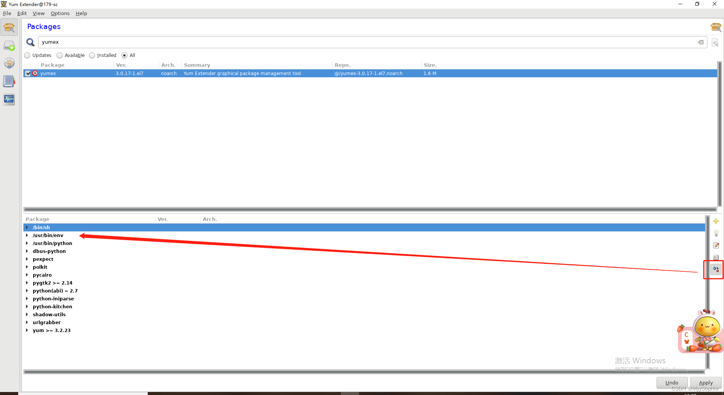The width and height of the screenshot is (724, 395).
Task: Expand the pycairo dependency
Action: [27, 275]
